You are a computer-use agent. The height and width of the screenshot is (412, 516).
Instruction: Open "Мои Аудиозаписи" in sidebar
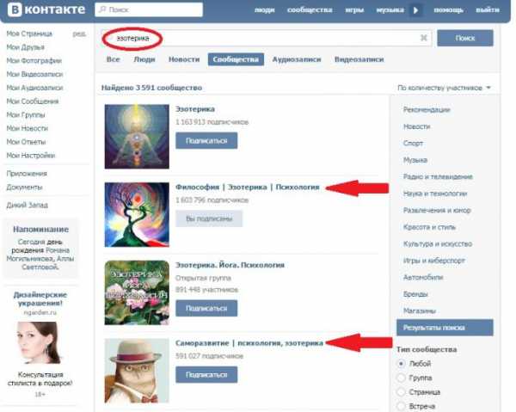pos(34,88)
